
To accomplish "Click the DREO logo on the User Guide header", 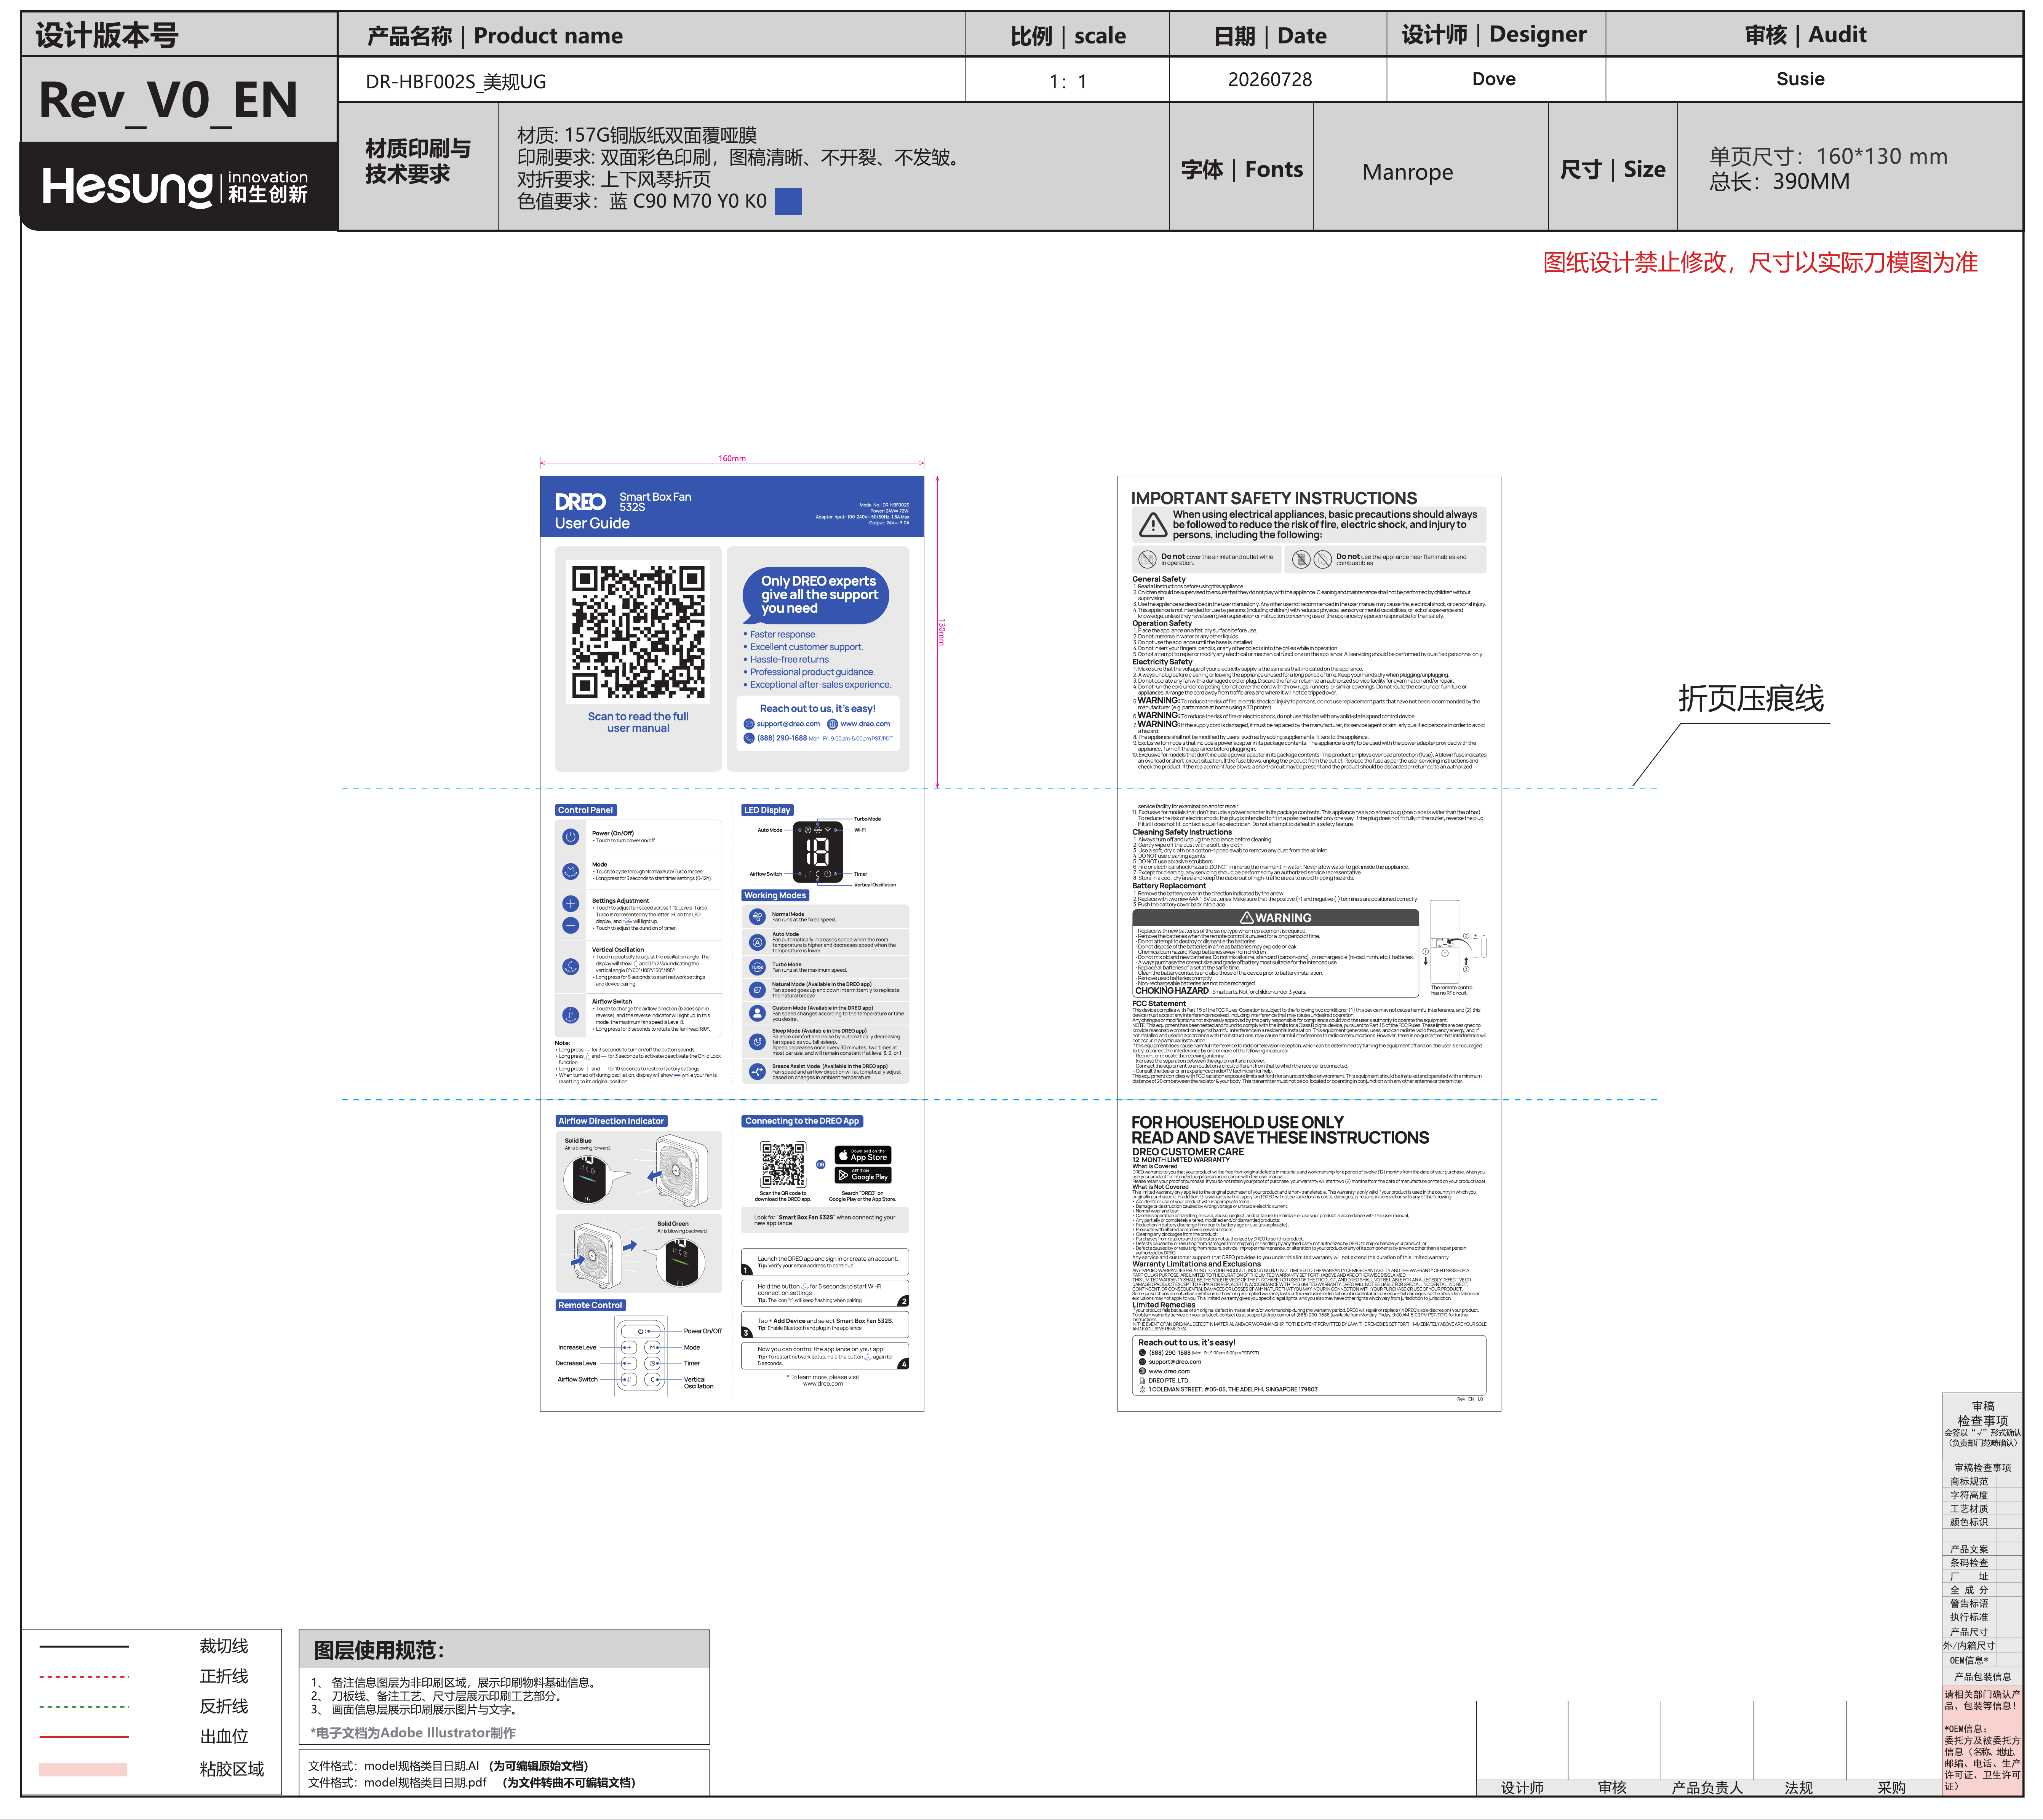I will click(580, 502).
